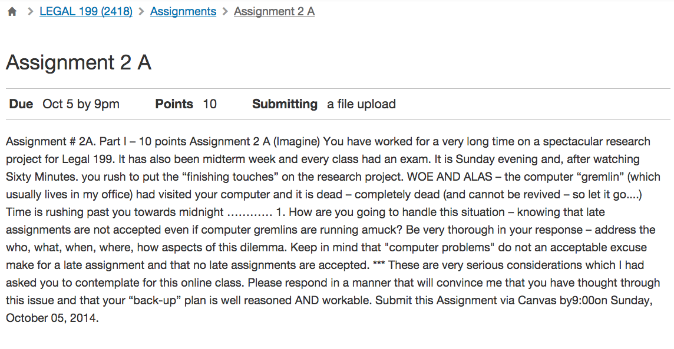Click chevron between LEGAL 199 and Assignments
This screenshot has width=674, height=349.
(141, 12)
